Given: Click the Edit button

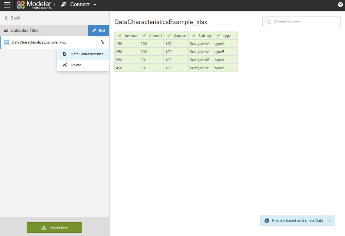Looking at the screenshot, I should coord(98,31).
